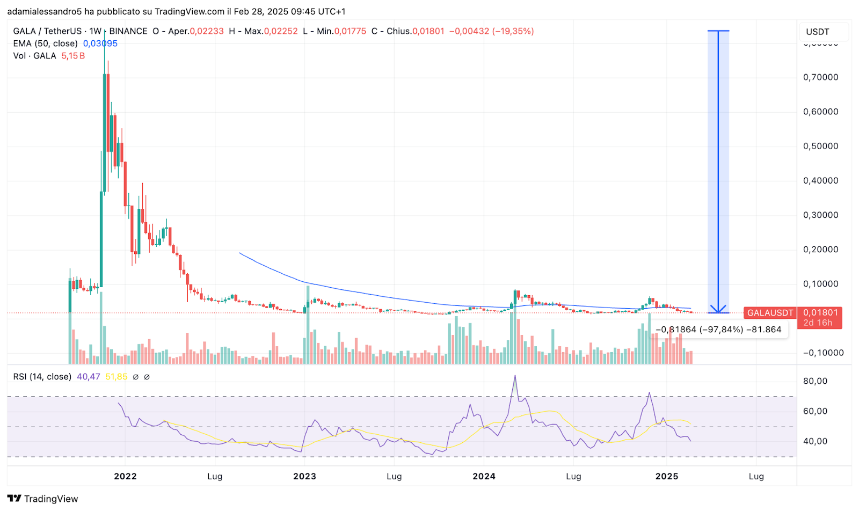Click the yellow RSI value 51,85
This screenshot has height=511, width=859.
click(x=117, y=377)
